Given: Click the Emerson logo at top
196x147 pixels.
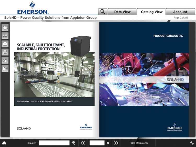Looking at the screenshot, I should [x=32, y=8].
